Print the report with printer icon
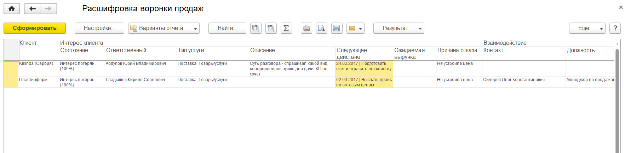625x153 pixels. click(306, 28)
